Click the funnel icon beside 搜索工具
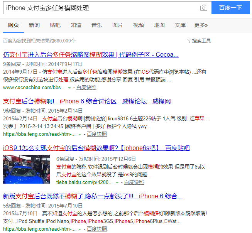The height and width of the screenshot is (233, 252). 189,41
